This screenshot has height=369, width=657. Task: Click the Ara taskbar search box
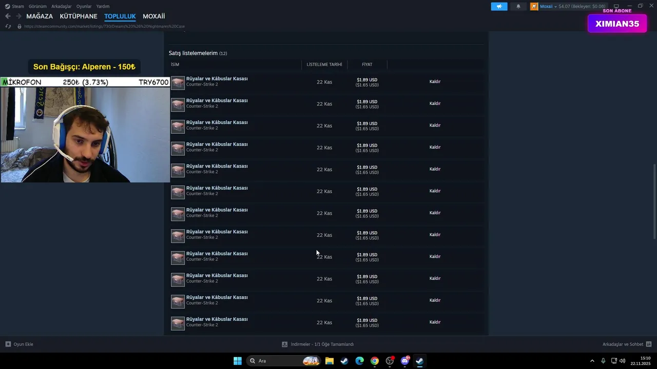(284, 361)
